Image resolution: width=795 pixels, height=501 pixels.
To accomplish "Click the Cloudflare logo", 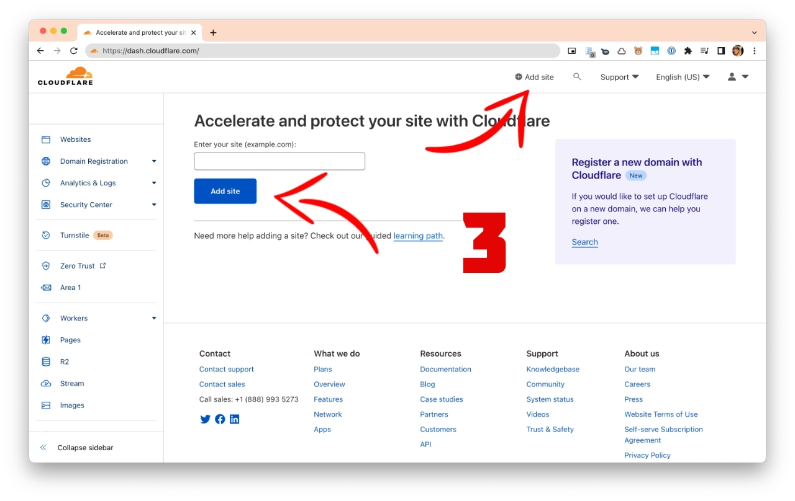I will click(65, 76).
